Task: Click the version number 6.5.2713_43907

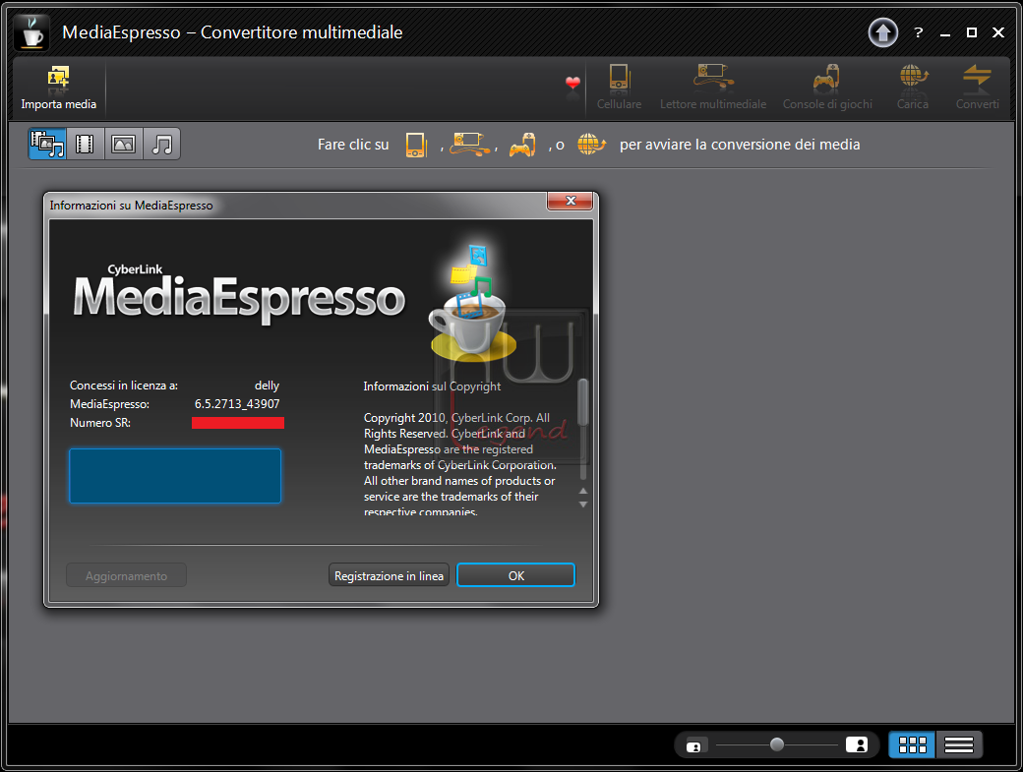Action: (237, 403)
